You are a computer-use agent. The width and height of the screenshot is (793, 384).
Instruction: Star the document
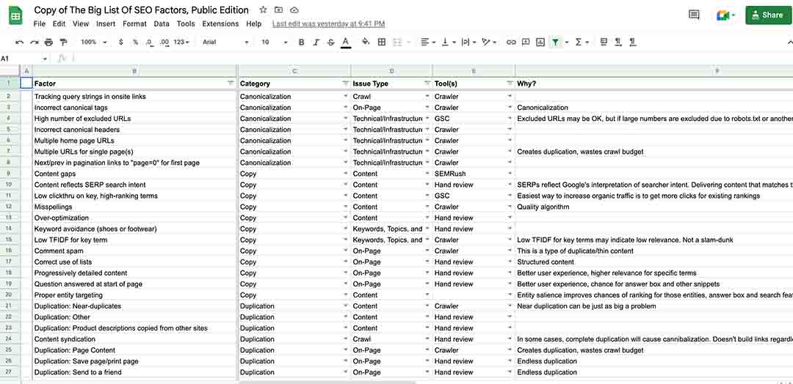263,10
